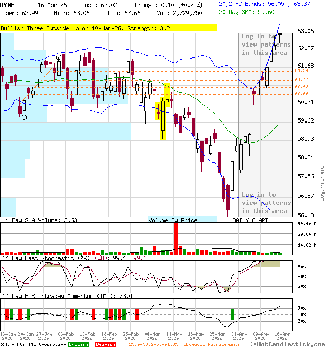
Task: Click the 14 Day HCS Intraday Momentum title
Action: [x=60, y=296]
